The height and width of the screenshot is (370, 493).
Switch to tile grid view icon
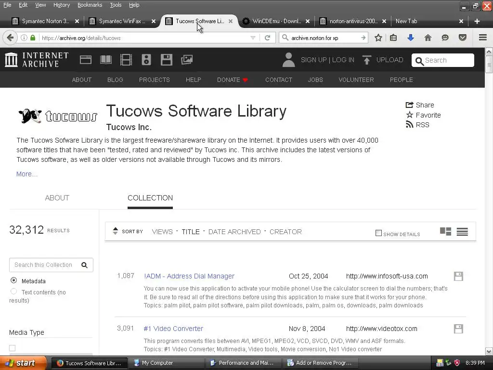[445, 232]
